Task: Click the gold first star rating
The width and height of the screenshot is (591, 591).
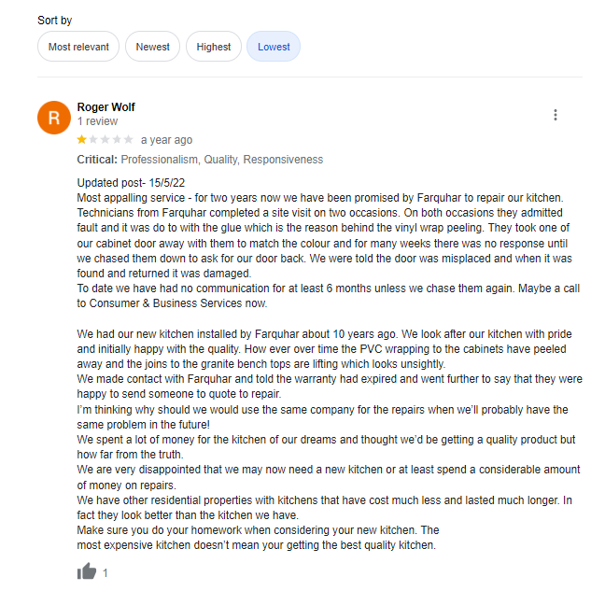Action: (81, 140)
